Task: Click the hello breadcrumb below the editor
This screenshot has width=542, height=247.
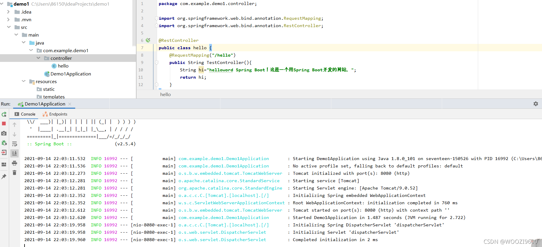Action: point(165,94)
